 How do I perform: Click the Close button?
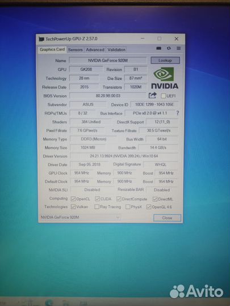click(x=167, y=218)
